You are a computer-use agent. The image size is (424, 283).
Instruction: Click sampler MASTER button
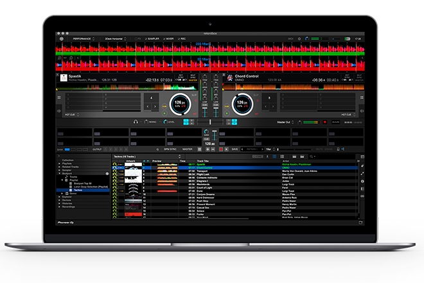(187, 149)
